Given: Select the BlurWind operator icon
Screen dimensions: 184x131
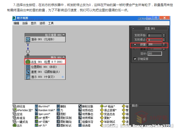Looking at the screenshot, I should [x=36, y=106].
